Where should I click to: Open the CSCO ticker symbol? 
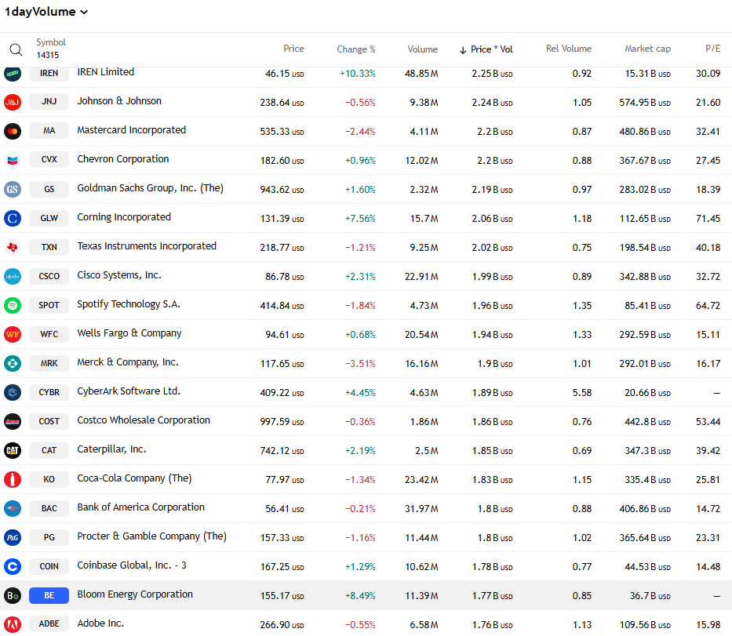(x=49, y=276)
